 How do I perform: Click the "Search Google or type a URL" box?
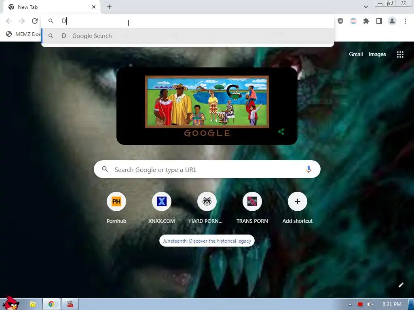(207, 169)
